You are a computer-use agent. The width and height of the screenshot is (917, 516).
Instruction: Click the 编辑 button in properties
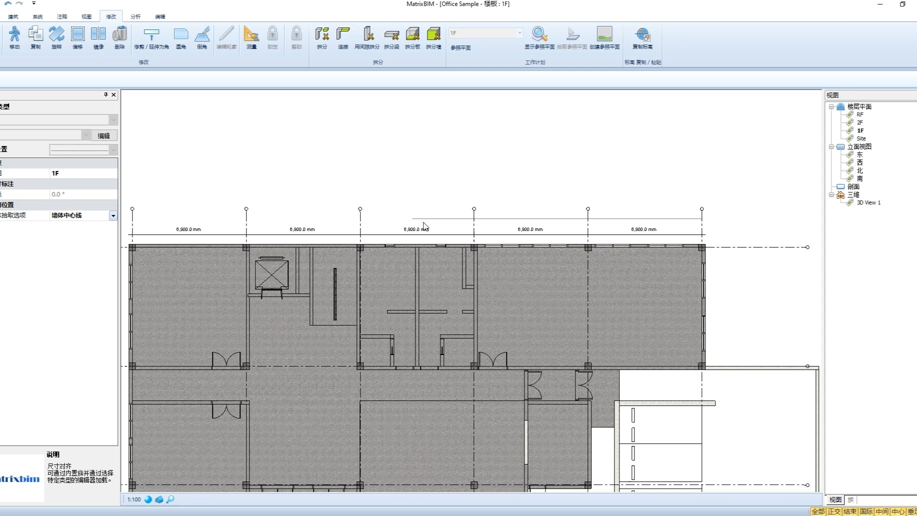(104, 135)
